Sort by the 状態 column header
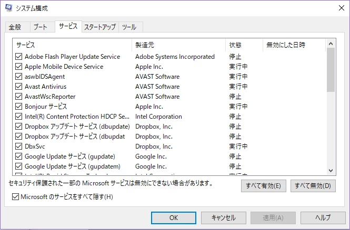 (244, 45)
